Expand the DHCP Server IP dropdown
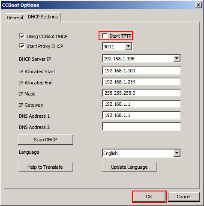Viewport: 204px width, 206px height. click(177, 58)
